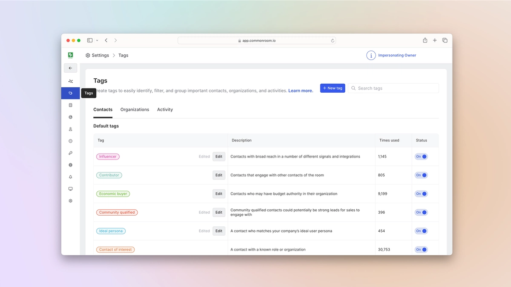Select the Tags icon in sidebar
The image size is (511, 287).
(x=70, y=93)
